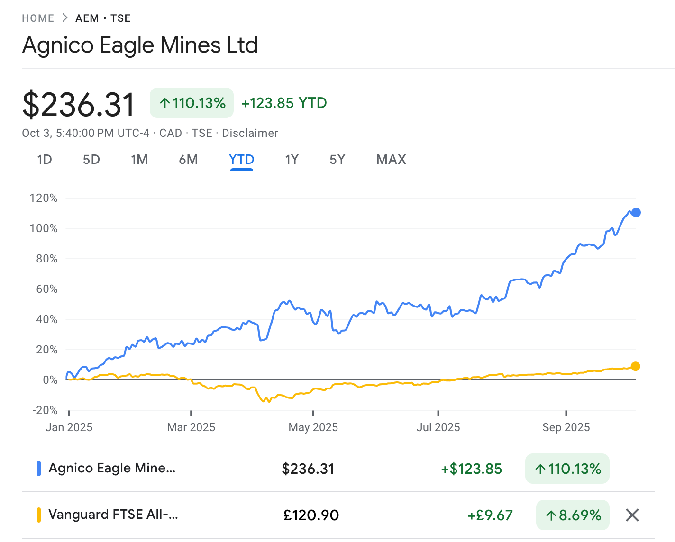The height and width of the screenshot is (542, 675).
Task: Click the $236.31 headline price
Action: tap(79, 105)
